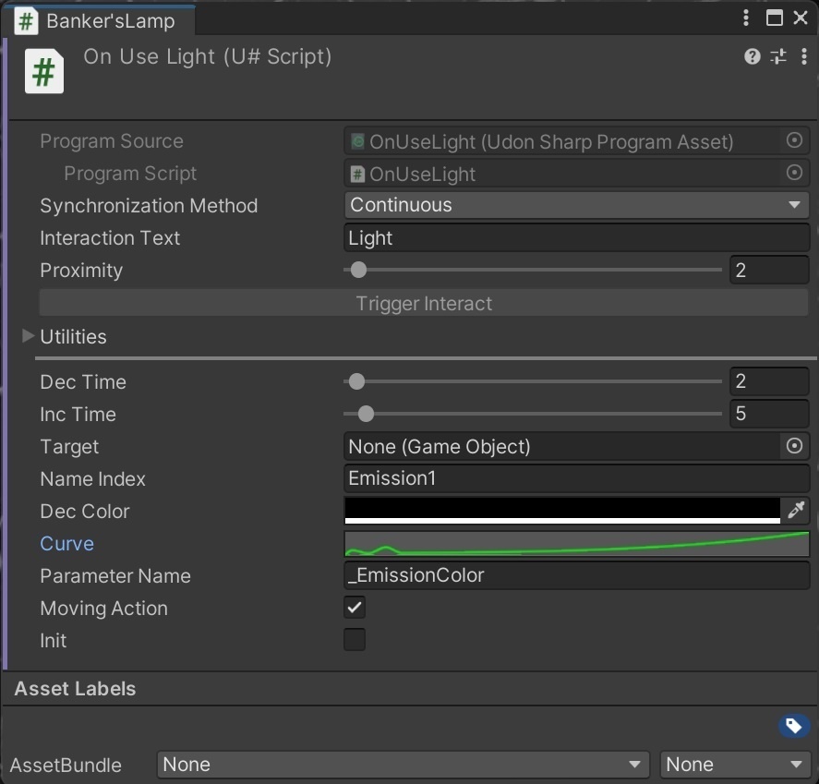Disable the Moving Action checkbox
The width and height of the screenshot is (819, 784).
[x=355, y=608]
